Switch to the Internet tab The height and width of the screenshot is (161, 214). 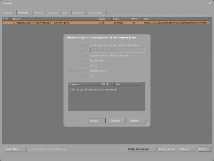9,13
